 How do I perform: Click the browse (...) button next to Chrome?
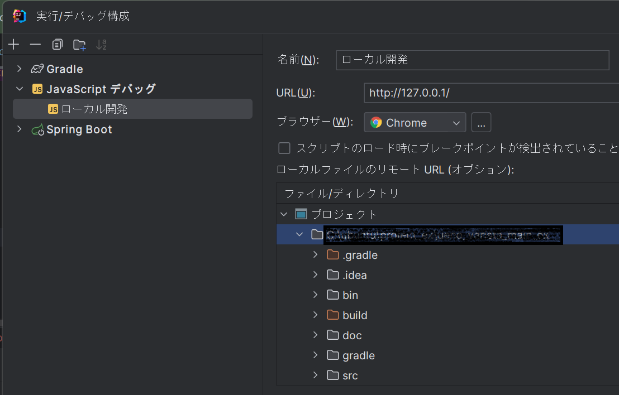click(x=481, y=122)
